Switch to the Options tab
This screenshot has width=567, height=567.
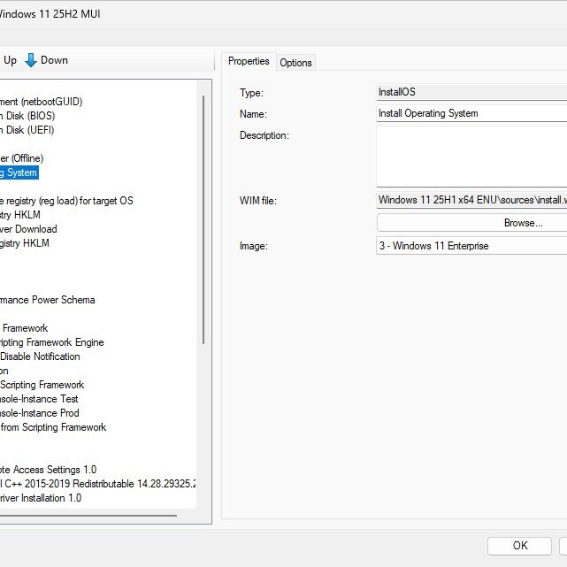tap(295, 62)
